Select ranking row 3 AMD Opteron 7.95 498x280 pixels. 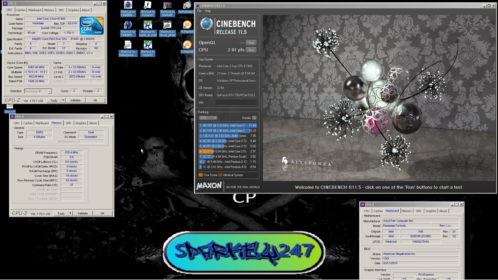coord(228,136)
